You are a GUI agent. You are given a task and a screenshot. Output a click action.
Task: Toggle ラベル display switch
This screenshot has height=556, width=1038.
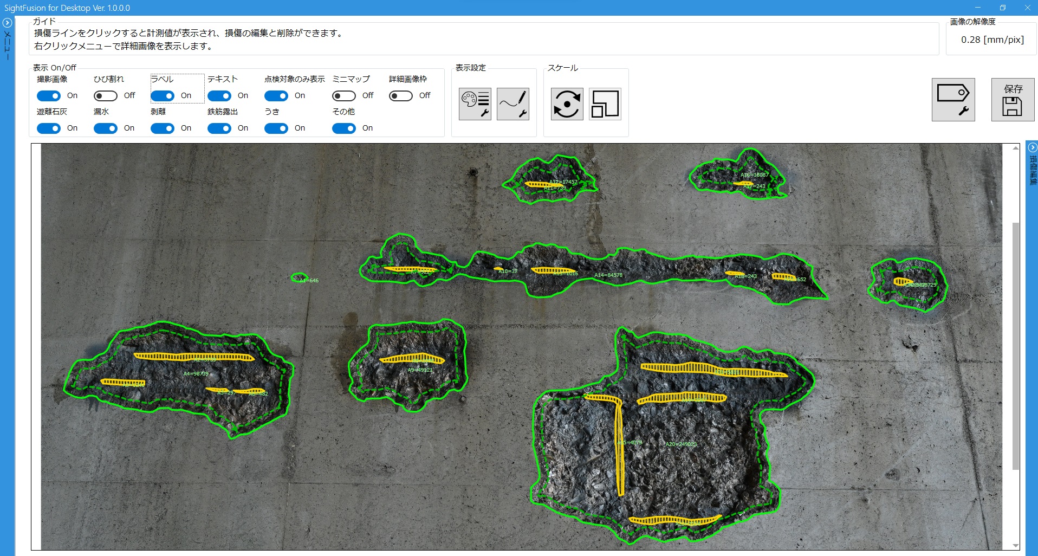point(163,96)
